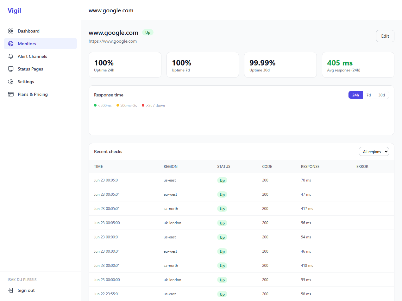Click the Settings gear icon
Viewport: 402px width, 301px height.
click(x=11, y=82)
